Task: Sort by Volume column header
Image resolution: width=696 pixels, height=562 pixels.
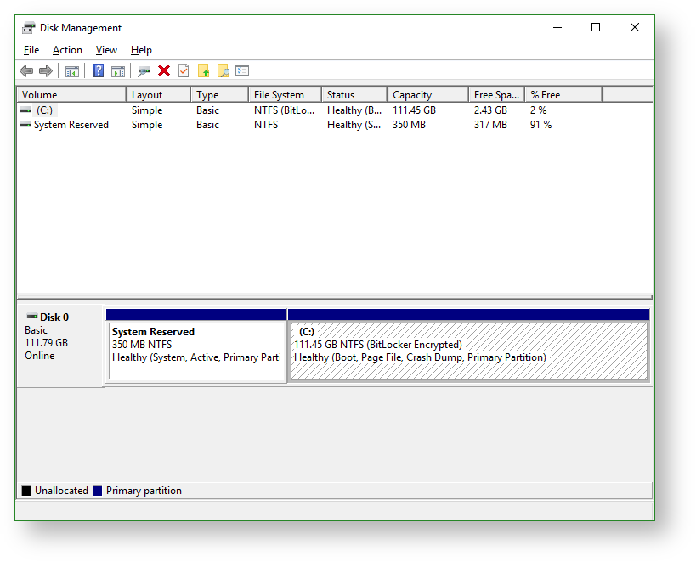Action: [71, 95]
